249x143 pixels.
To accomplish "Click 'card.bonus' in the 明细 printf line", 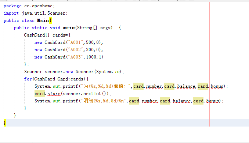I will click(206, 101).
